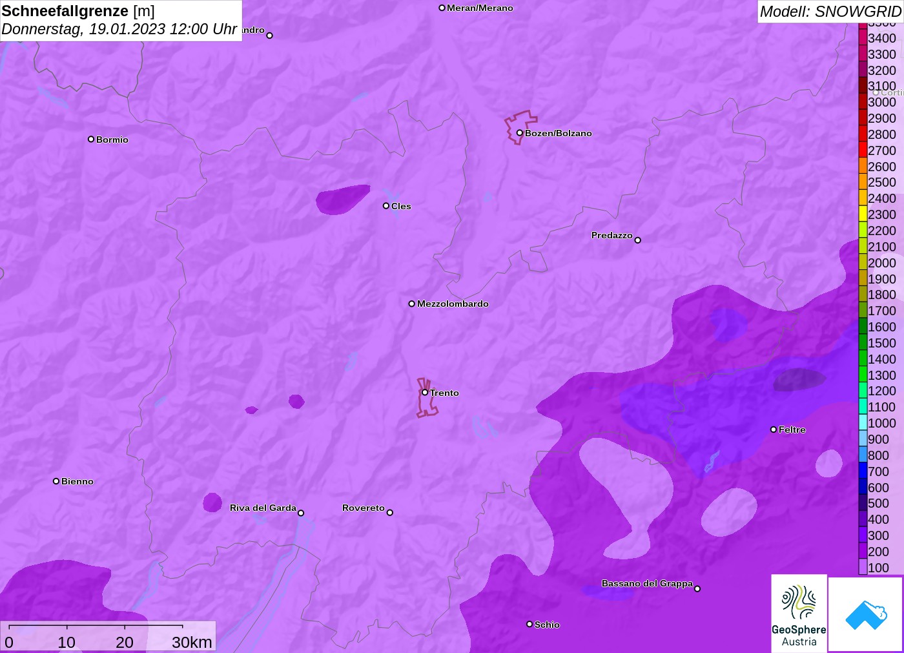This screenshot has width=904, height=653.
Task: Pick the 100 m legend color swatch
Action: [x=863, y=567]
